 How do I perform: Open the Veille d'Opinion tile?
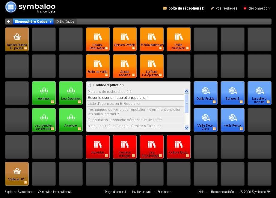pyautogui.click(x=179, y=39)
